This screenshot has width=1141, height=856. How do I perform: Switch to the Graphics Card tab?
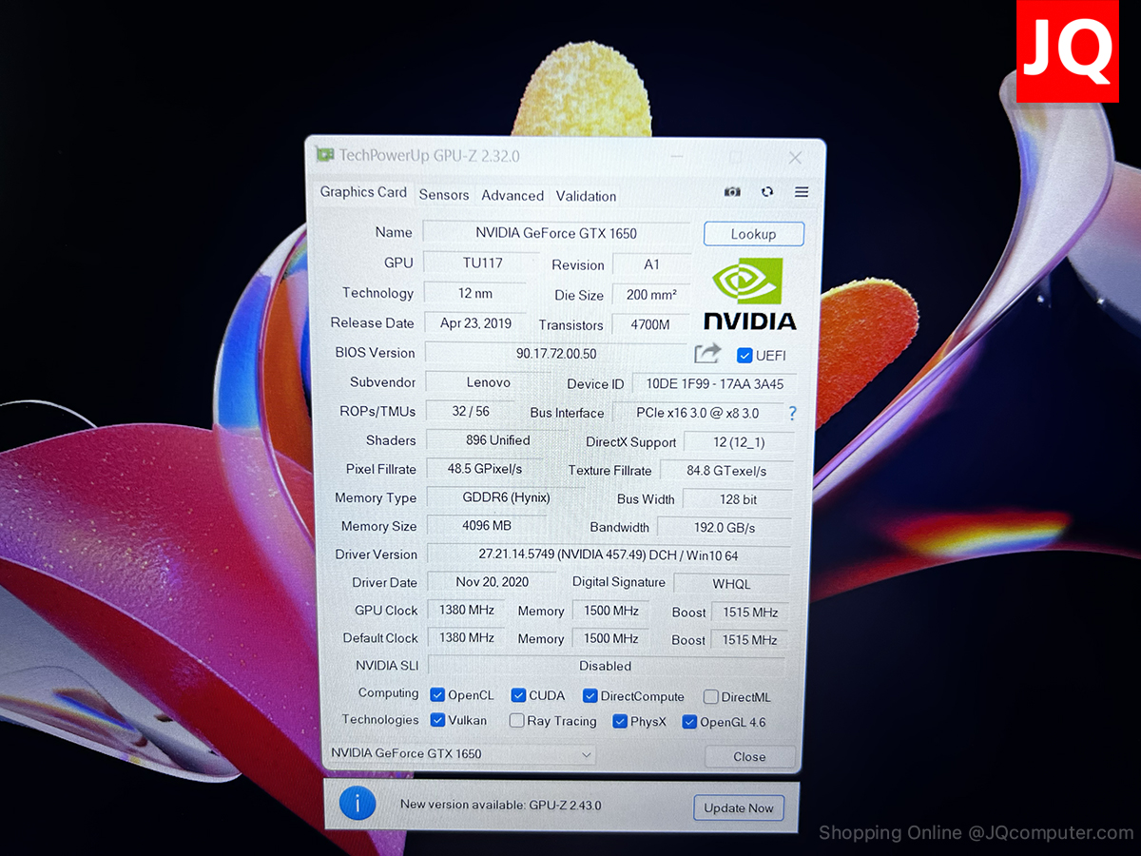click(x=363, y=192)
